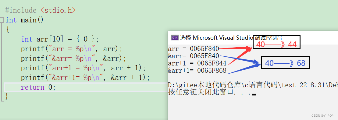This screenshot has height=120, width=338.
Task: Click the debug console window icon
Action: pos(175,38)
